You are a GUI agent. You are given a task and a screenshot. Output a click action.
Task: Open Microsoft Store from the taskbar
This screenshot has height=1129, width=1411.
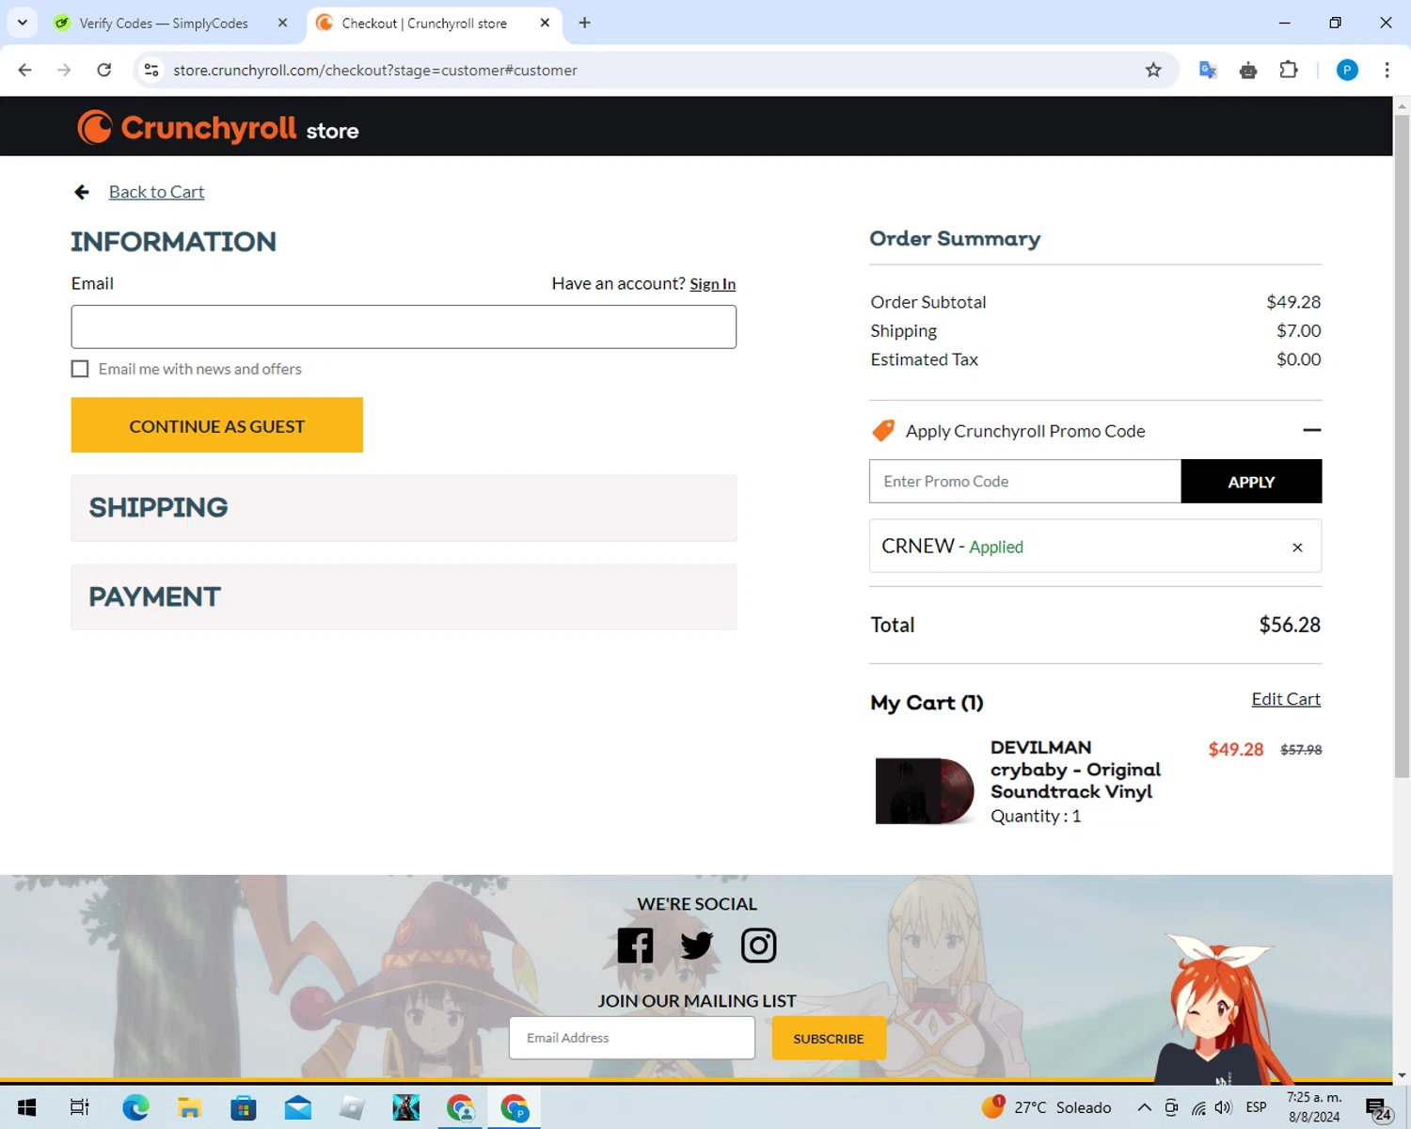tap(244, 1107)
